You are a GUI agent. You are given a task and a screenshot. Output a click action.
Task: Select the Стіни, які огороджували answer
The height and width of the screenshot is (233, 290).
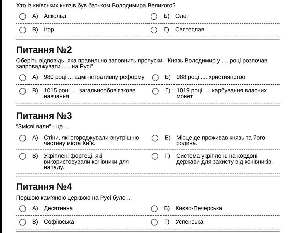(x=23, y=138)
